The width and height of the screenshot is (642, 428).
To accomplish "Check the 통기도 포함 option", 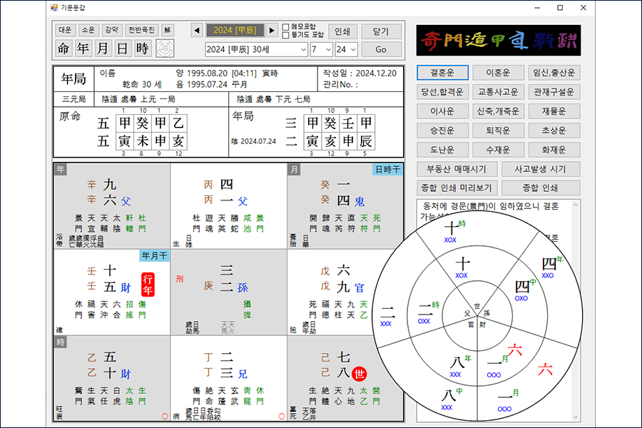I will (285, 34).
